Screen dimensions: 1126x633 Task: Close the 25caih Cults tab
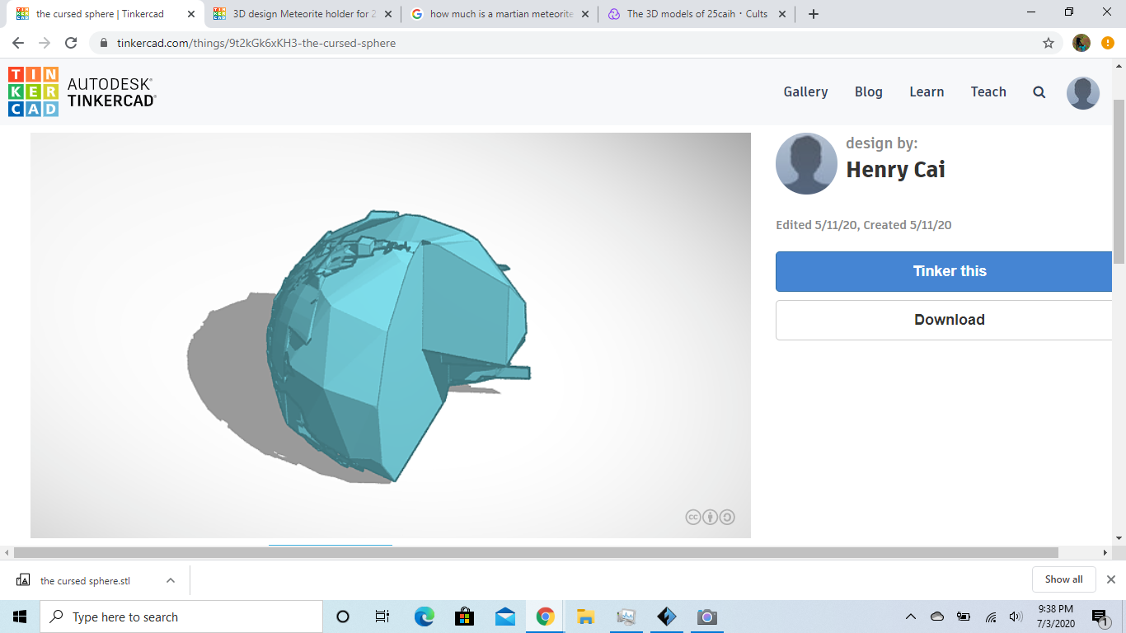[x=782, y=14]
